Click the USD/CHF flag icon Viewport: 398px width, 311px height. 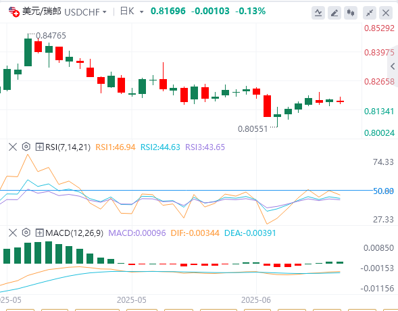coord(14,11)
